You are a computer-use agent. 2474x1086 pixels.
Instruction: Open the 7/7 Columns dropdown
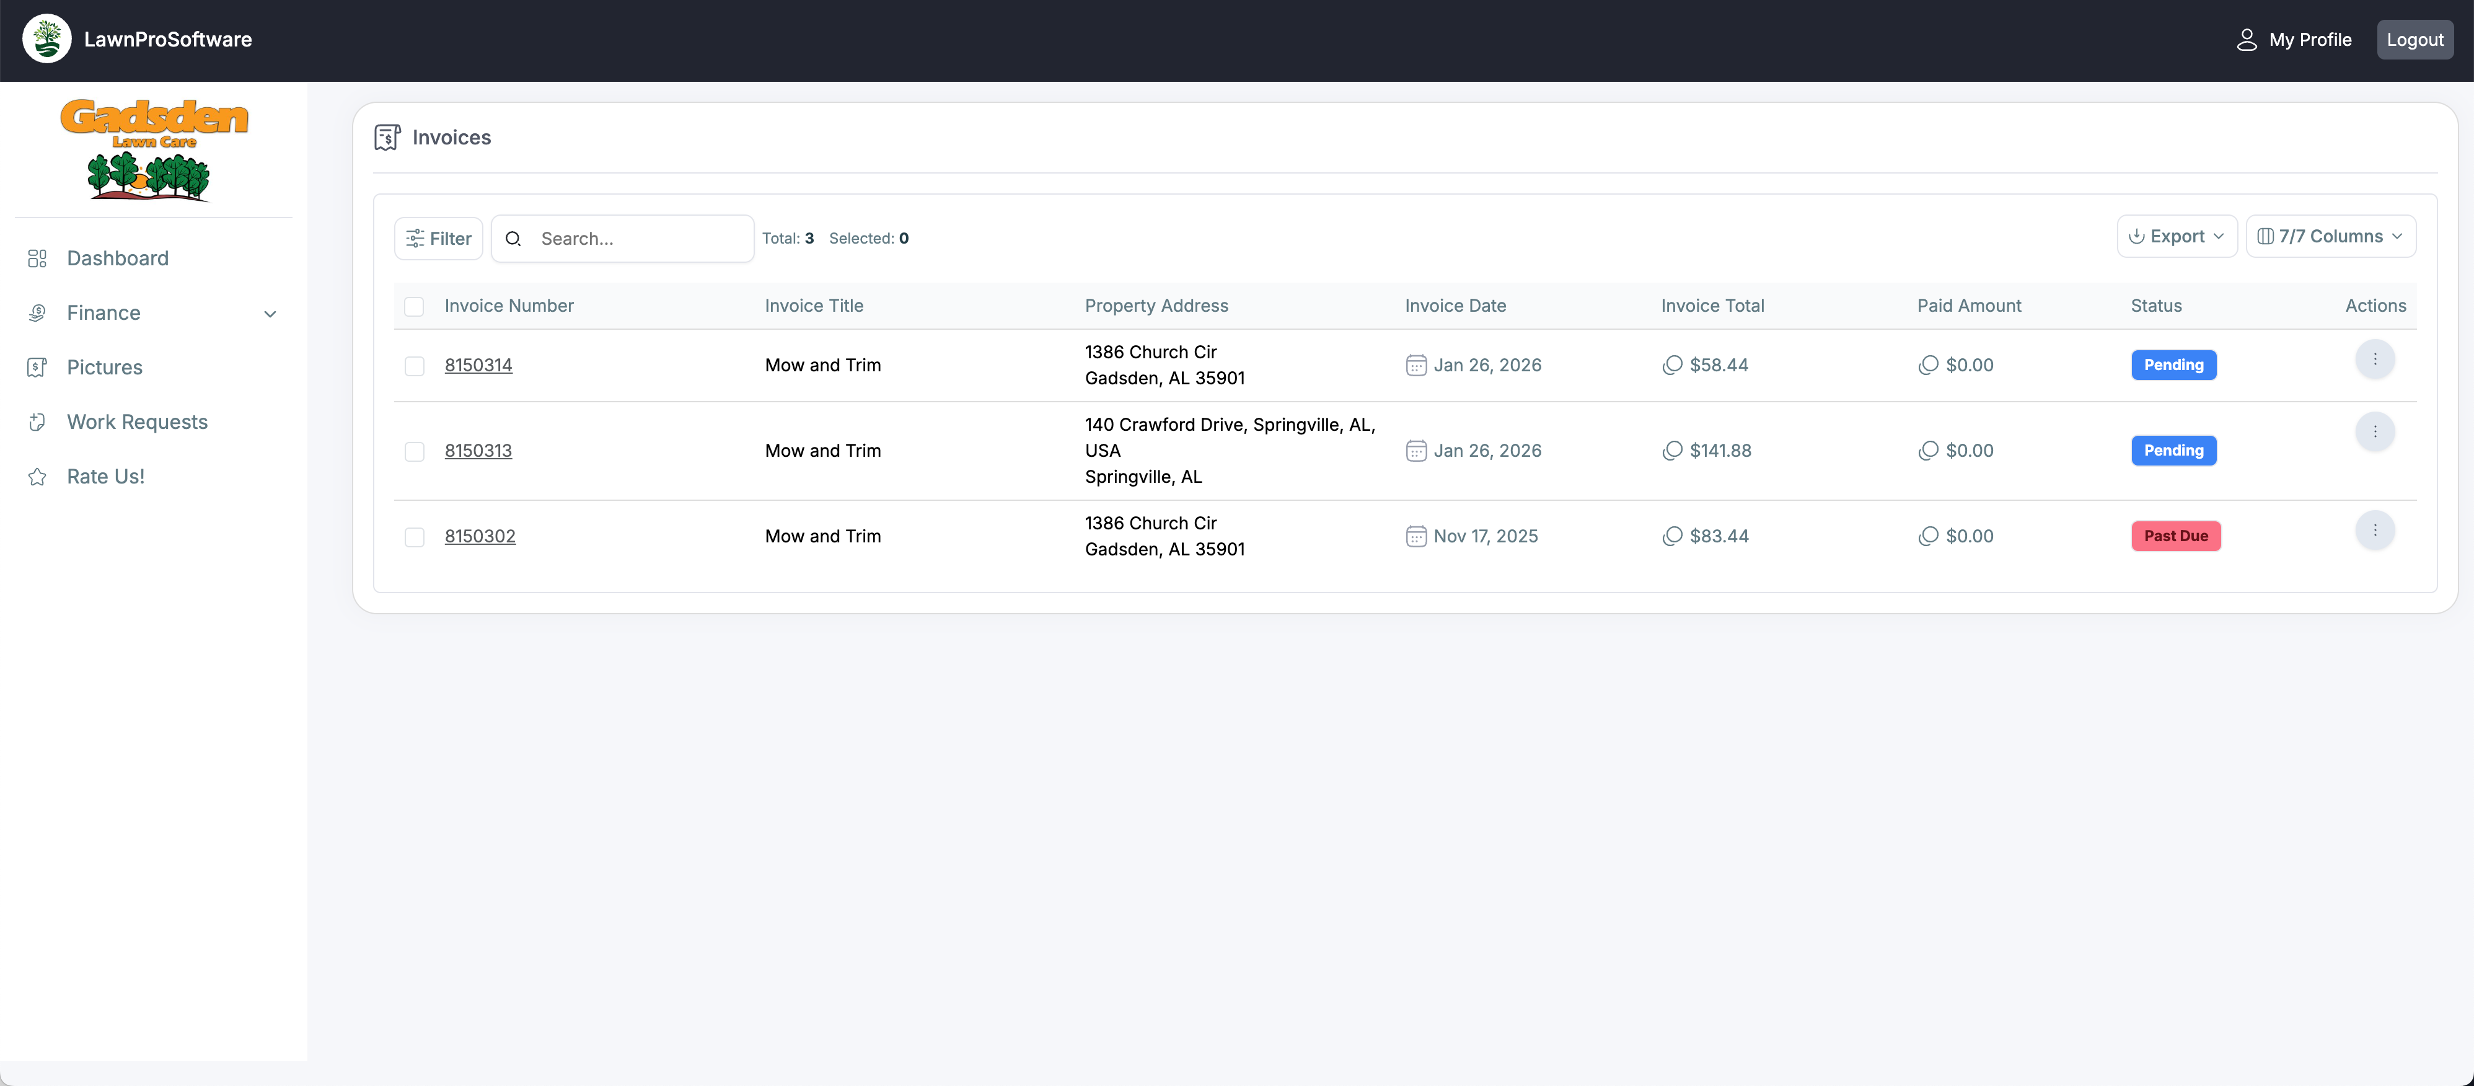click(x=2332, y=236)
